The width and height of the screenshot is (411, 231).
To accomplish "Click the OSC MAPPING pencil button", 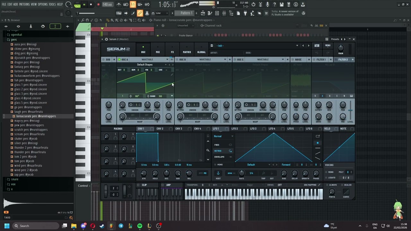I will pyautogui.click(x=319, y=185).
